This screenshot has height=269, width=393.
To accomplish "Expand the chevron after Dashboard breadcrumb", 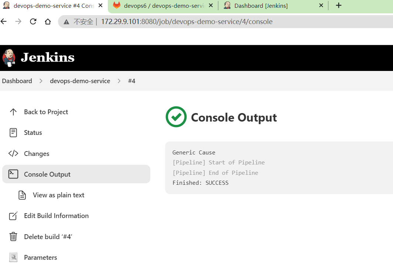I will click(x=41, y=81).
